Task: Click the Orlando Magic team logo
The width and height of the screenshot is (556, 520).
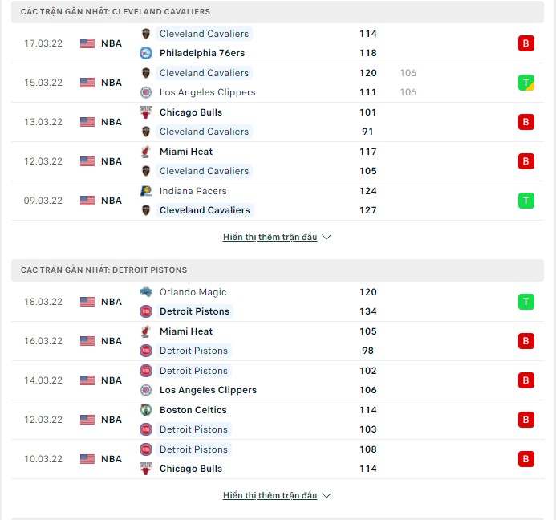Action: click(146, 292)
